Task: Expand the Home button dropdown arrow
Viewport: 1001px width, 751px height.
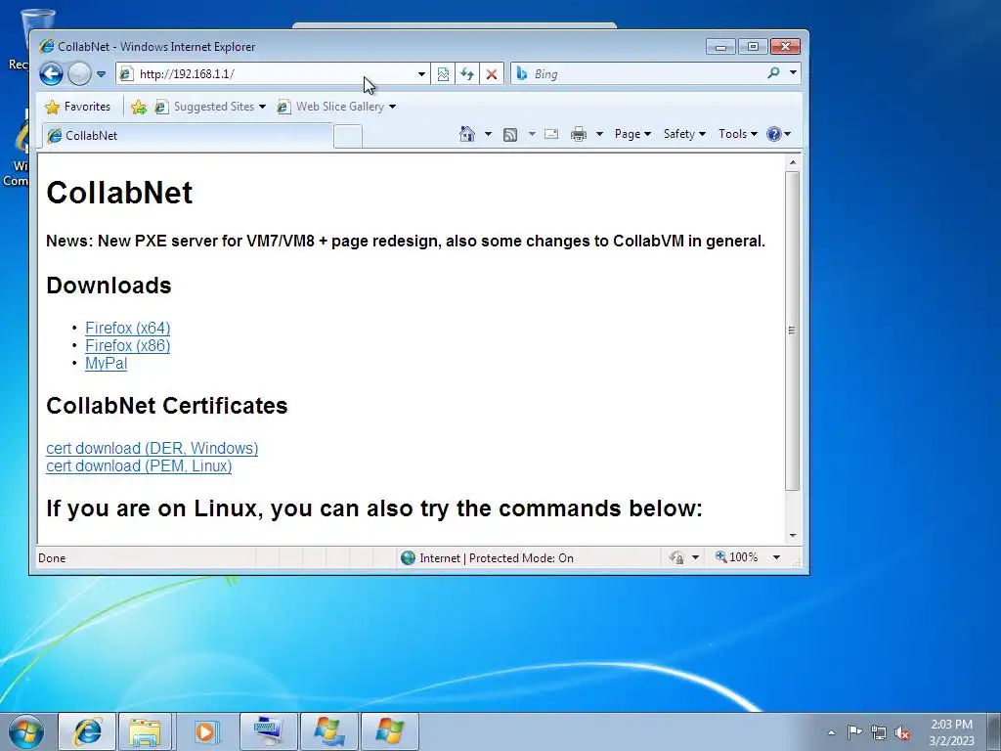Action: 489,133
